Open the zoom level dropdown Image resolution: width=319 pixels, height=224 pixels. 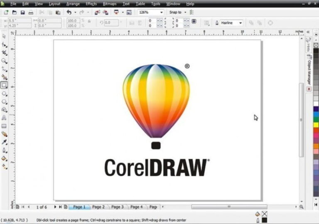(x=161, y=12)
